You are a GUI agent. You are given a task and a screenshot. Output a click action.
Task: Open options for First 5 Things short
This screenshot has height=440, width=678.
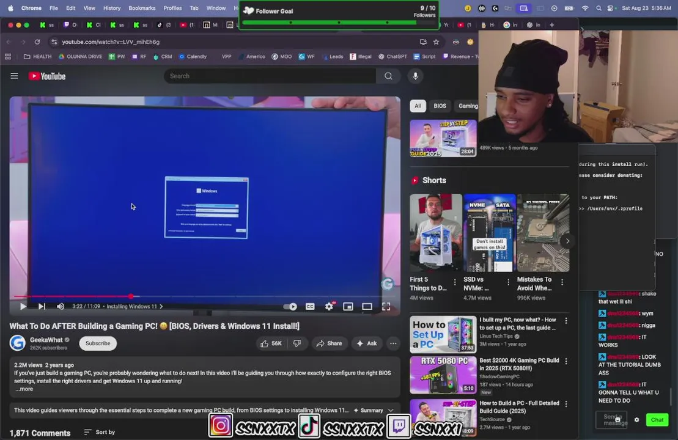(454, 282)
